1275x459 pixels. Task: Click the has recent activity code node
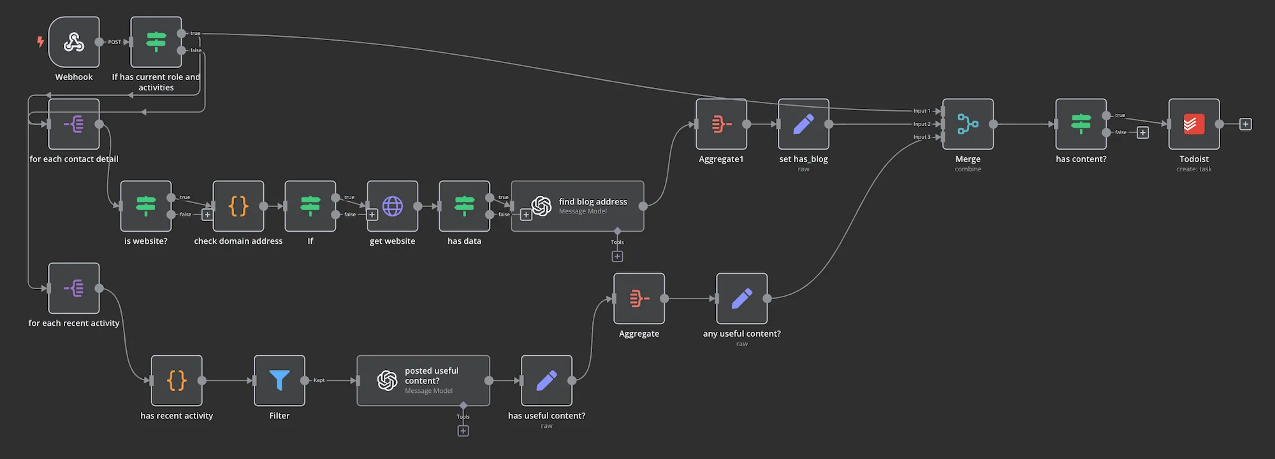pos(177,381)
